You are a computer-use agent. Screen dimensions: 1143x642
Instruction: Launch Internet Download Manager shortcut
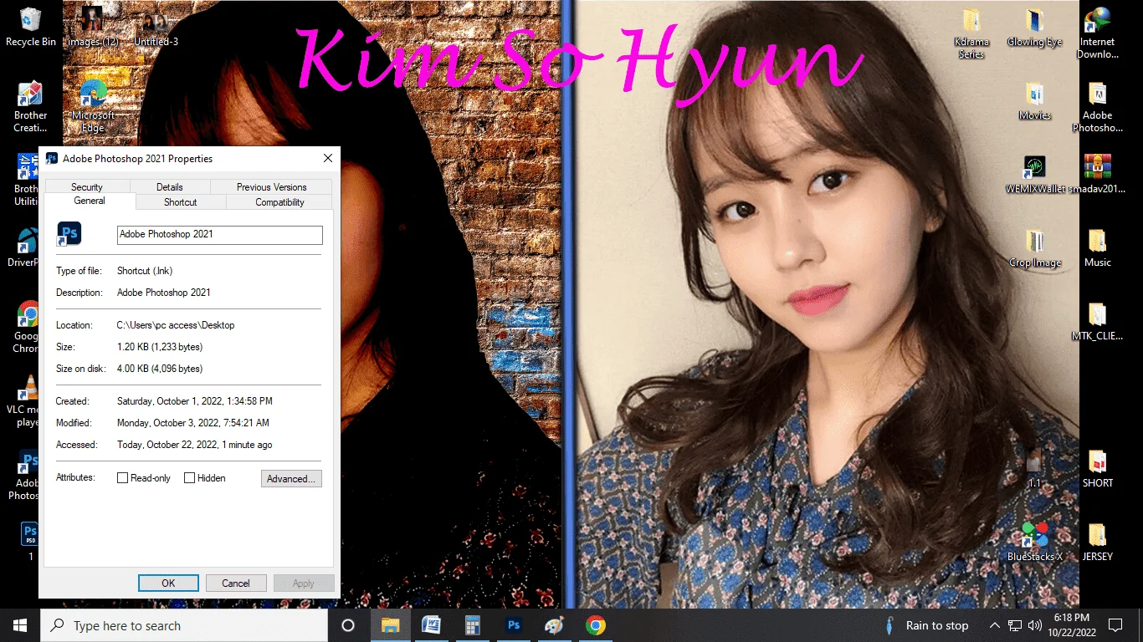click(x=1097, y=33)
